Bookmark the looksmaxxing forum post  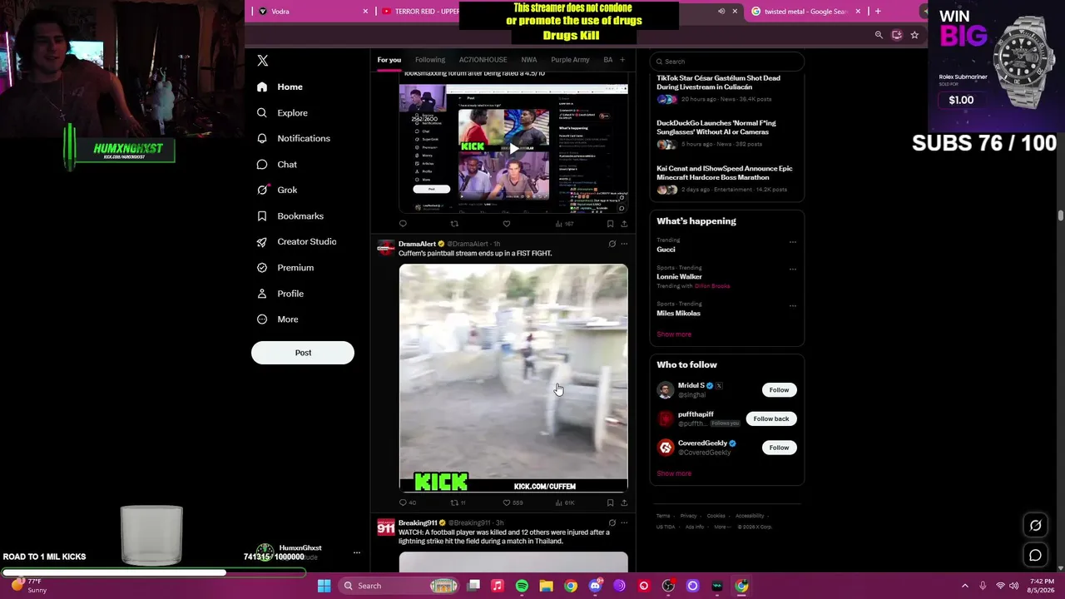(610, 223)
